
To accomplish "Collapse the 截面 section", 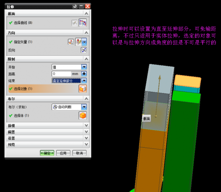I will pos(86,14).
